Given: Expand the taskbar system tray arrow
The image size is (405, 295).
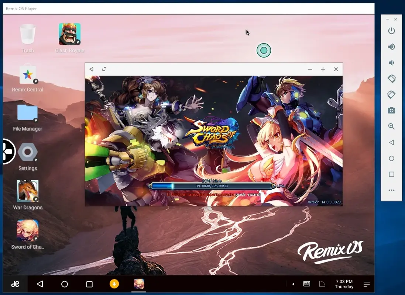Looking at the screenshot, I should coord(293,284).
